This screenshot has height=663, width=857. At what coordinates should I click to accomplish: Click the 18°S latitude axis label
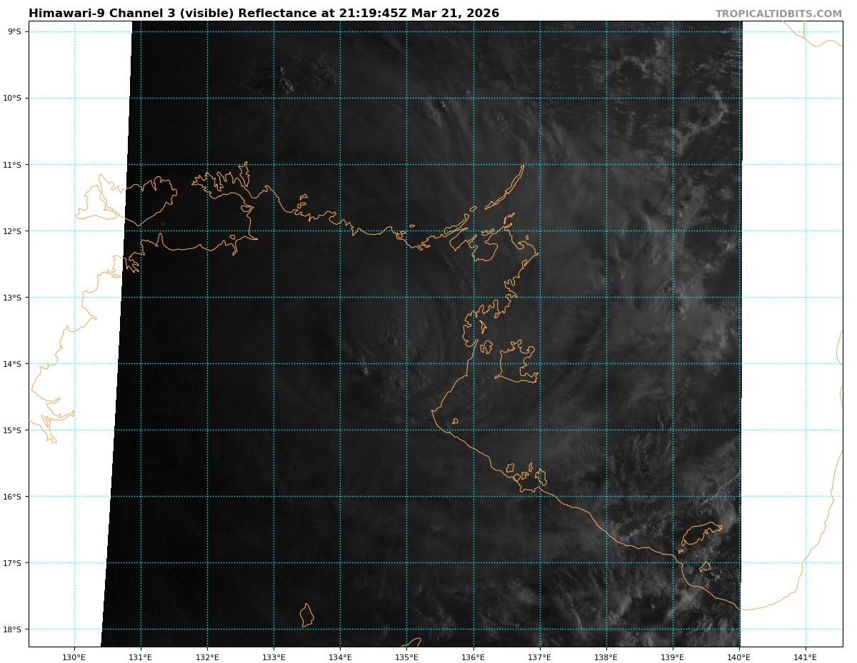(14, 629)
